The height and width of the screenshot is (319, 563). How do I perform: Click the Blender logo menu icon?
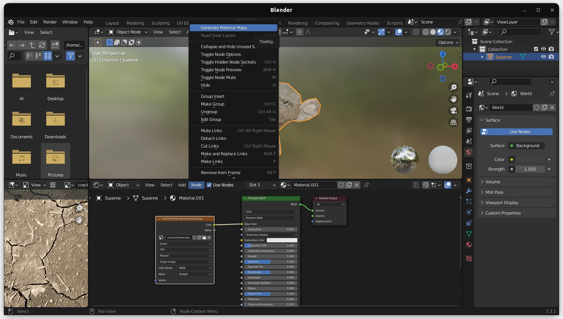pos(10,22)
